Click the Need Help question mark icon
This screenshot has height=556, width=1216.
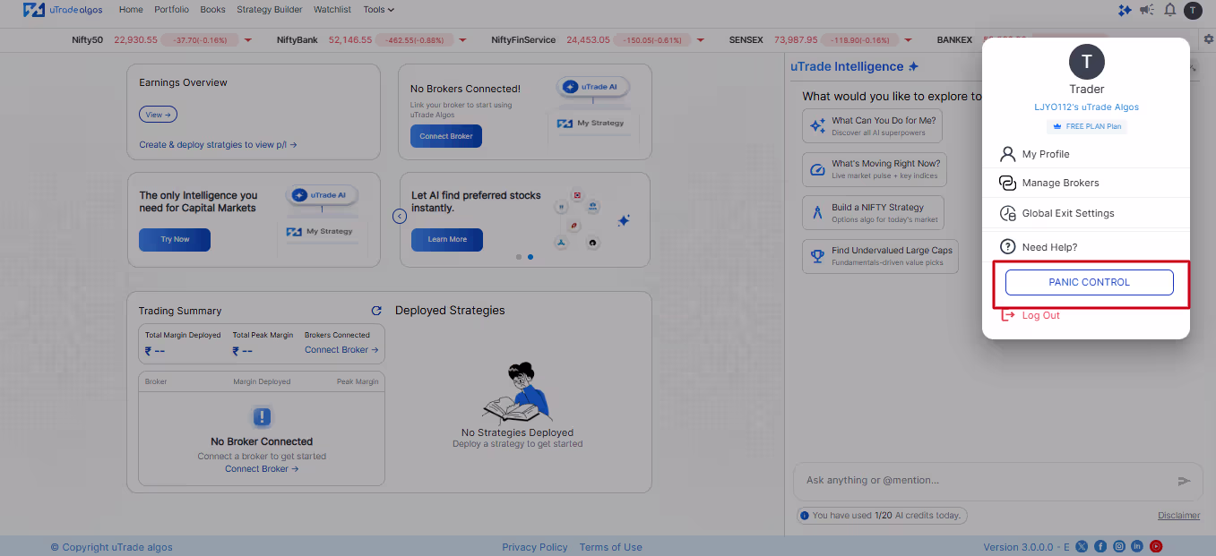tap(1007, 247)
